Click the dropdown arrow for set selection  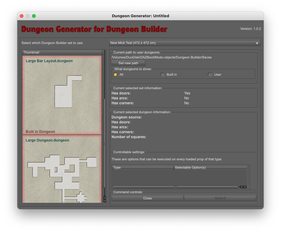pos(257,43)
